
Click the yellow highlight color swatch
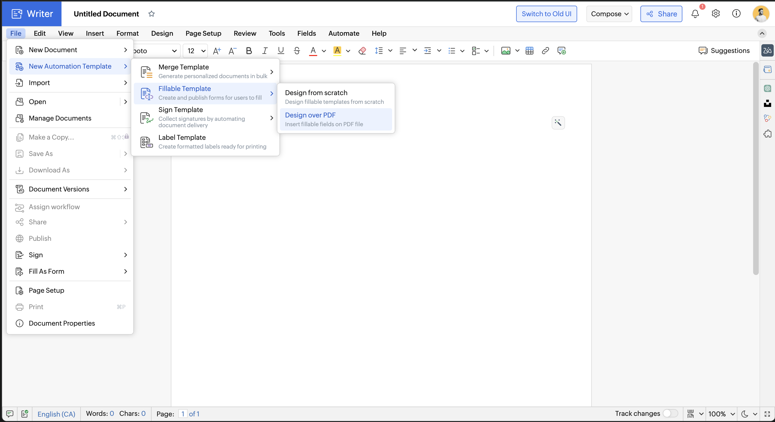[337, 51]
